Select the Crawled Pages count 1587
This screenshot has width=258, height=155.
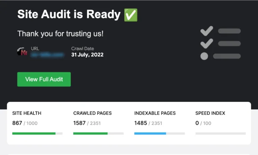point(79,123)
